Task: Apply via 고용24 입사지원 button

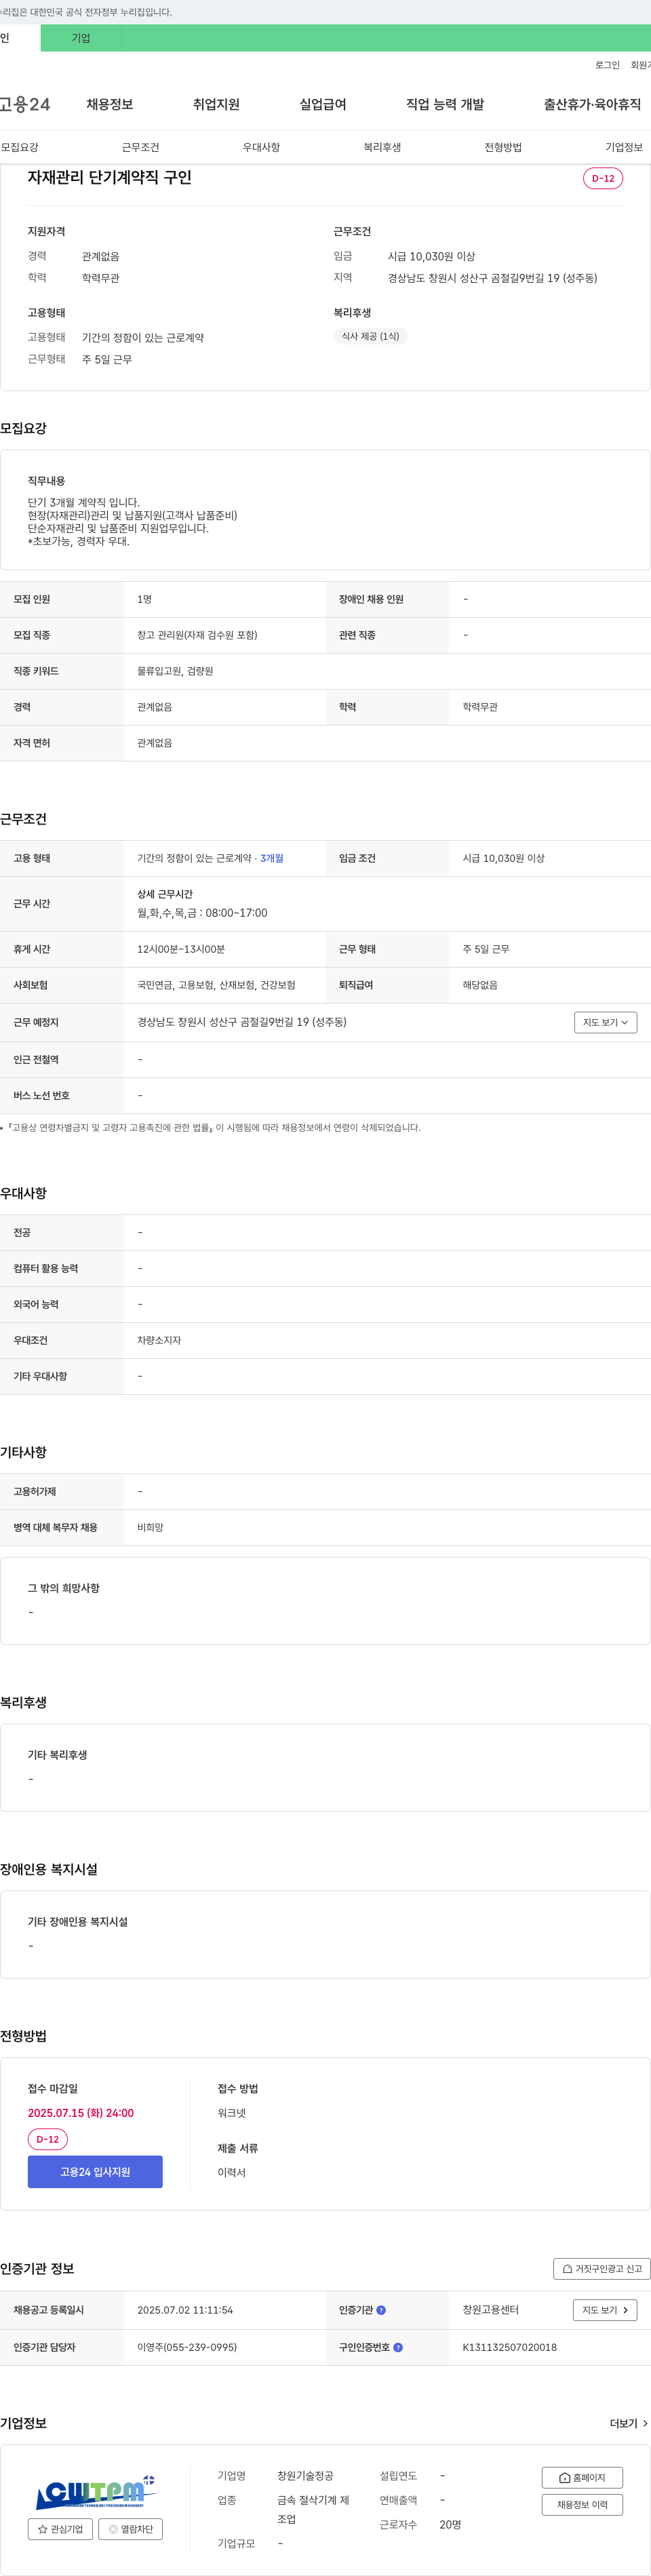Action: pos(95,2172)
